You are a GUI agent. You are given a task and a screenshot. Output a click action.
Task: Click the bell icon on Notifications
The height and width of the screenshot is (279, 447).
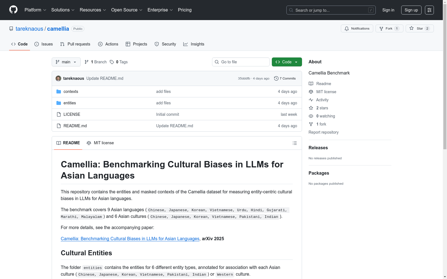coord(347,28)
